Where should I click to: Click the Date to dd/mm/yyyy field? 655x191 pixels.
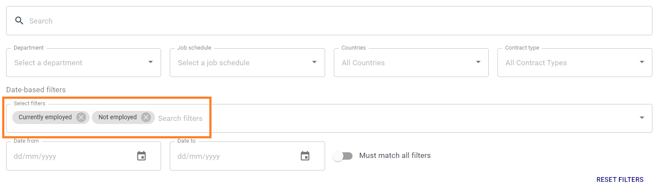(247, 156)
